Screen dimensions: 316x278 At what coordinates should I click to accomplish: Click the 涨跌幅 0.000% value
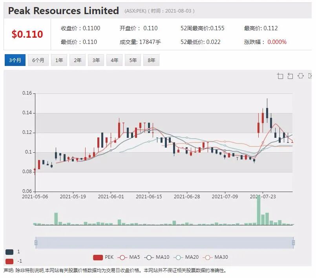coord(277,42)
